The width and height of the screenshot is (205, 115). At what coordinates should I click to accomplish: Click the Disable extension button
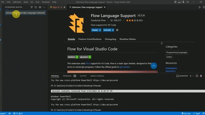(x=95, y=30)
